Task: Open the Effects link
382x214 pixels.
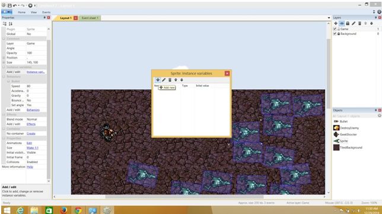Action: coord(31,124)
